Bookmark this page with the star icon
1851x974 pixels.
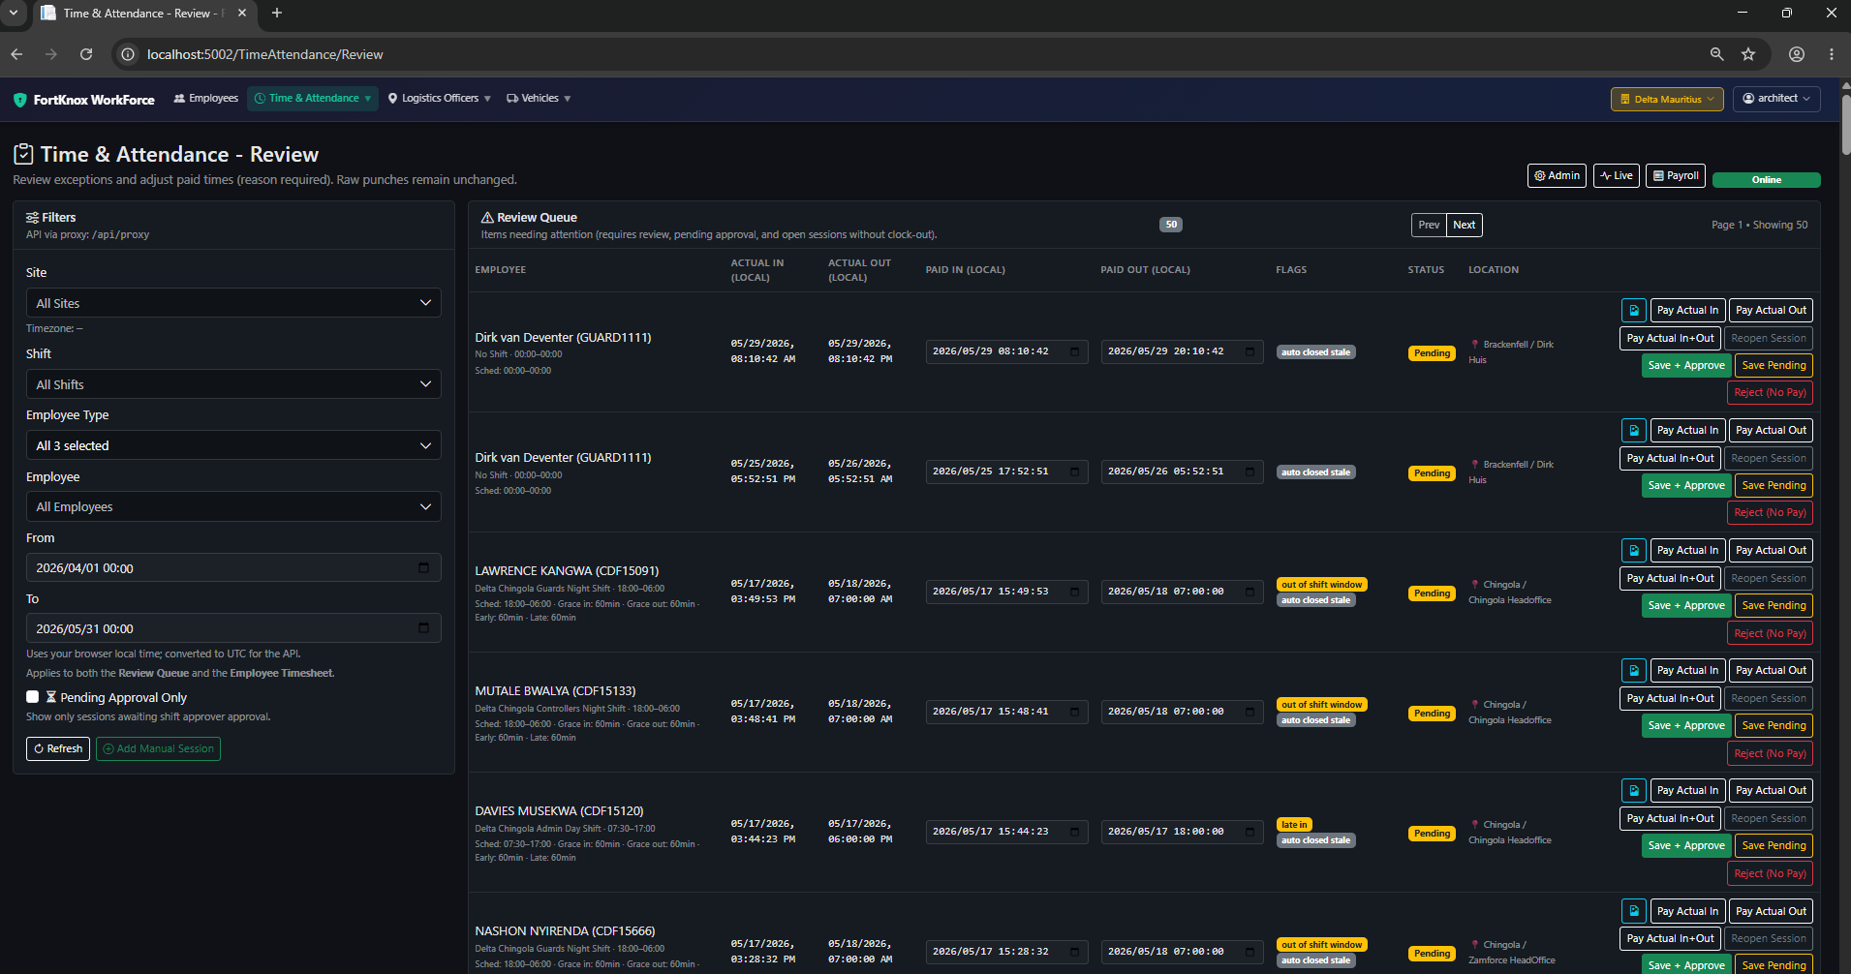tap(1748, 54)
